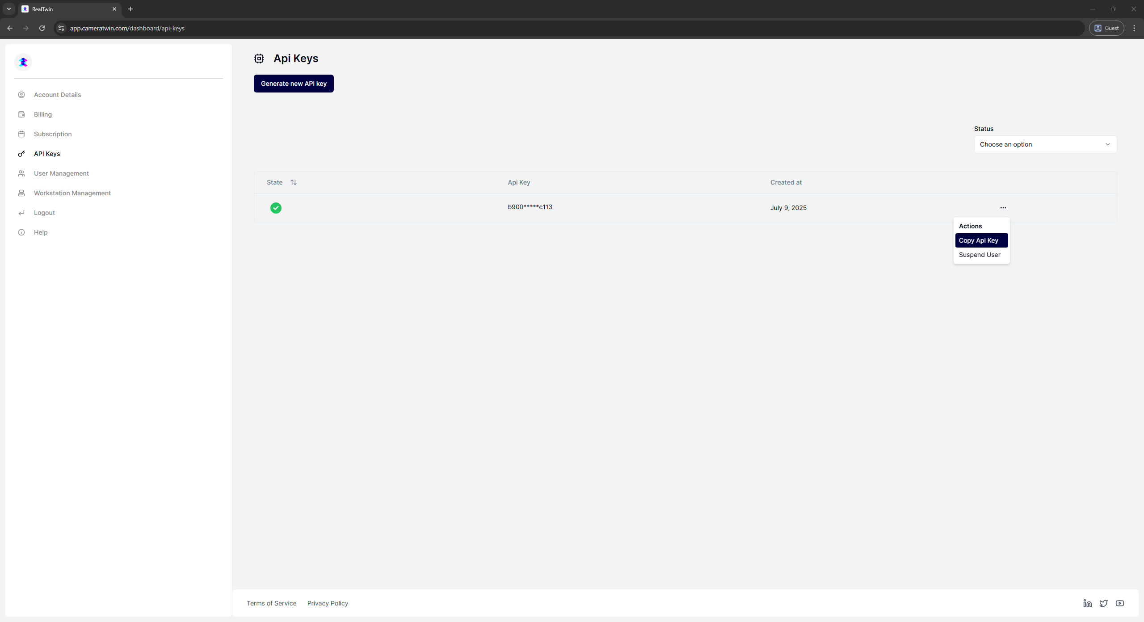1144x622 pixels.
Task: Click the State column sort arrows
Action: click(x=294, y=182)
